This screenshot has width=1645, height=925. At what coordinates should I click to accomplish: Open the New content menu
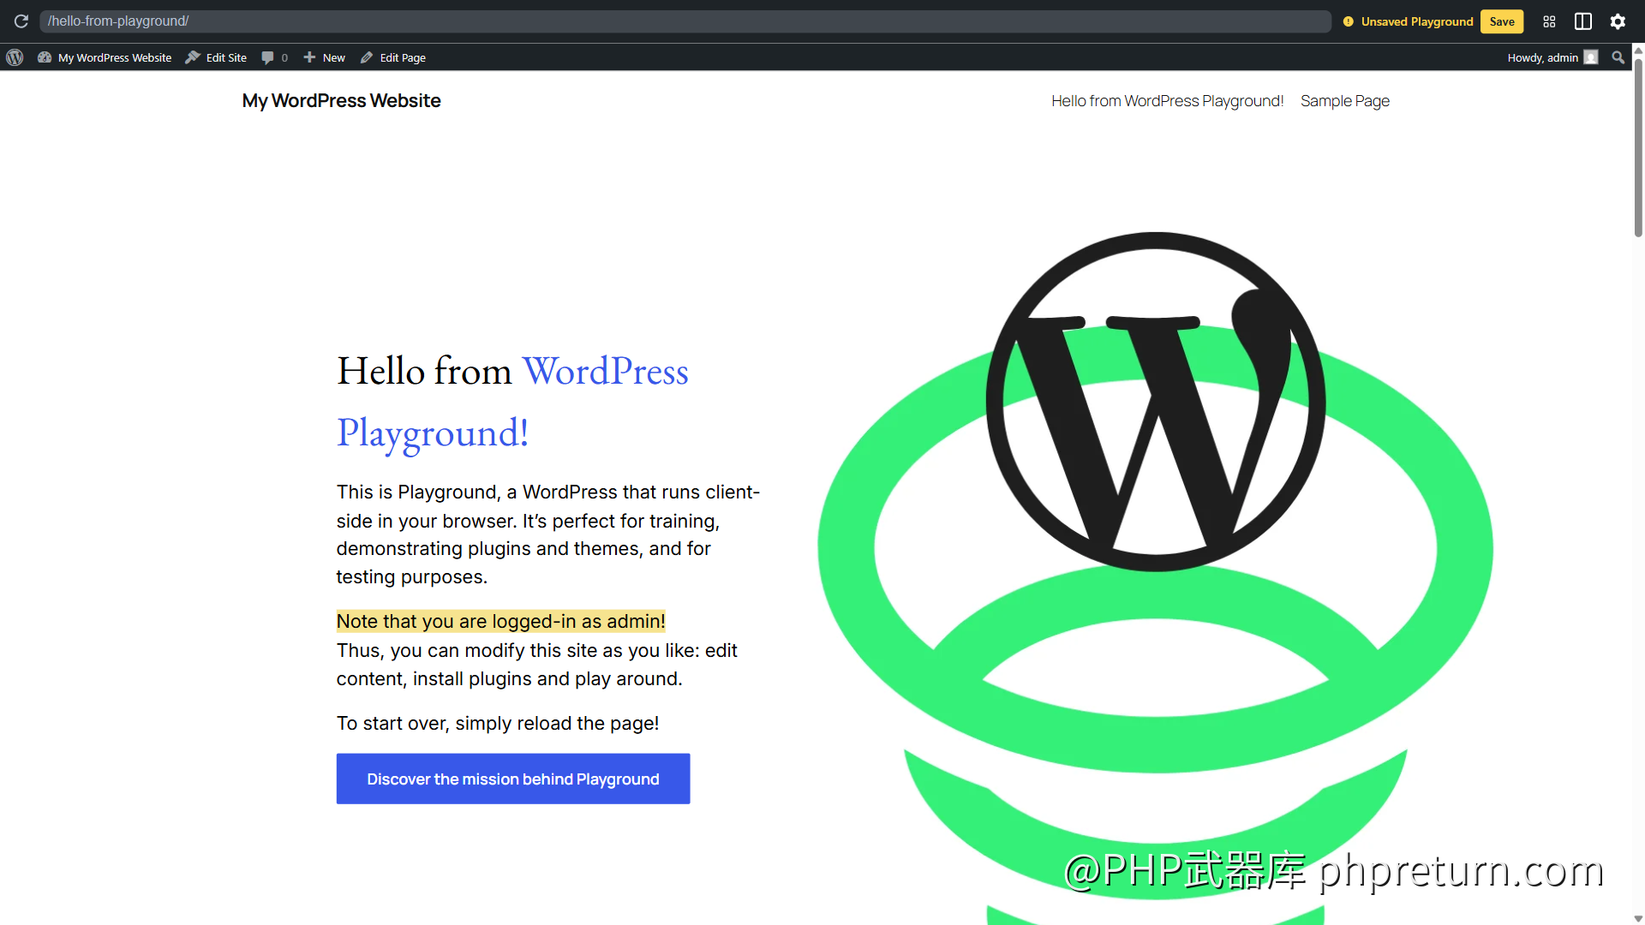tap(324, 57)
